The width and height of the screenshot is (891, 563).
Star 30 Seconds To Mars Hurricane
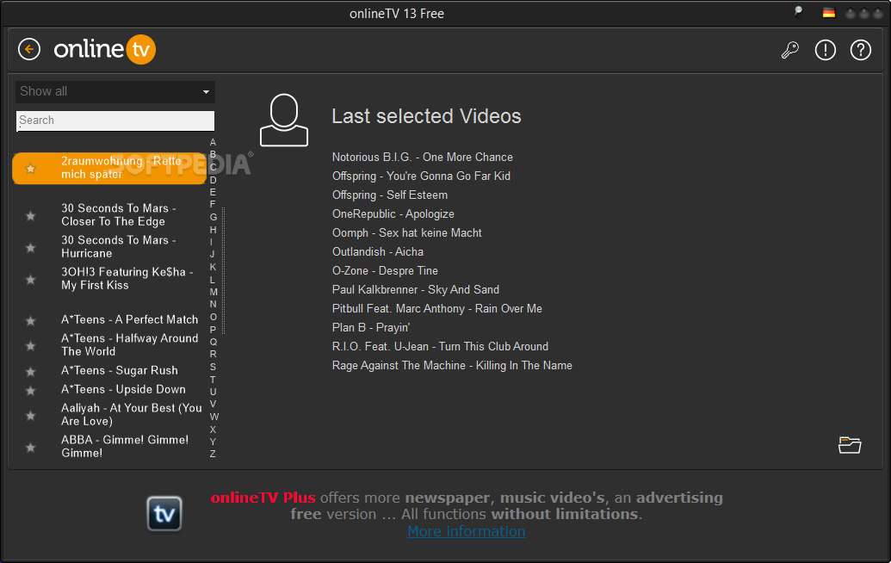31,248
